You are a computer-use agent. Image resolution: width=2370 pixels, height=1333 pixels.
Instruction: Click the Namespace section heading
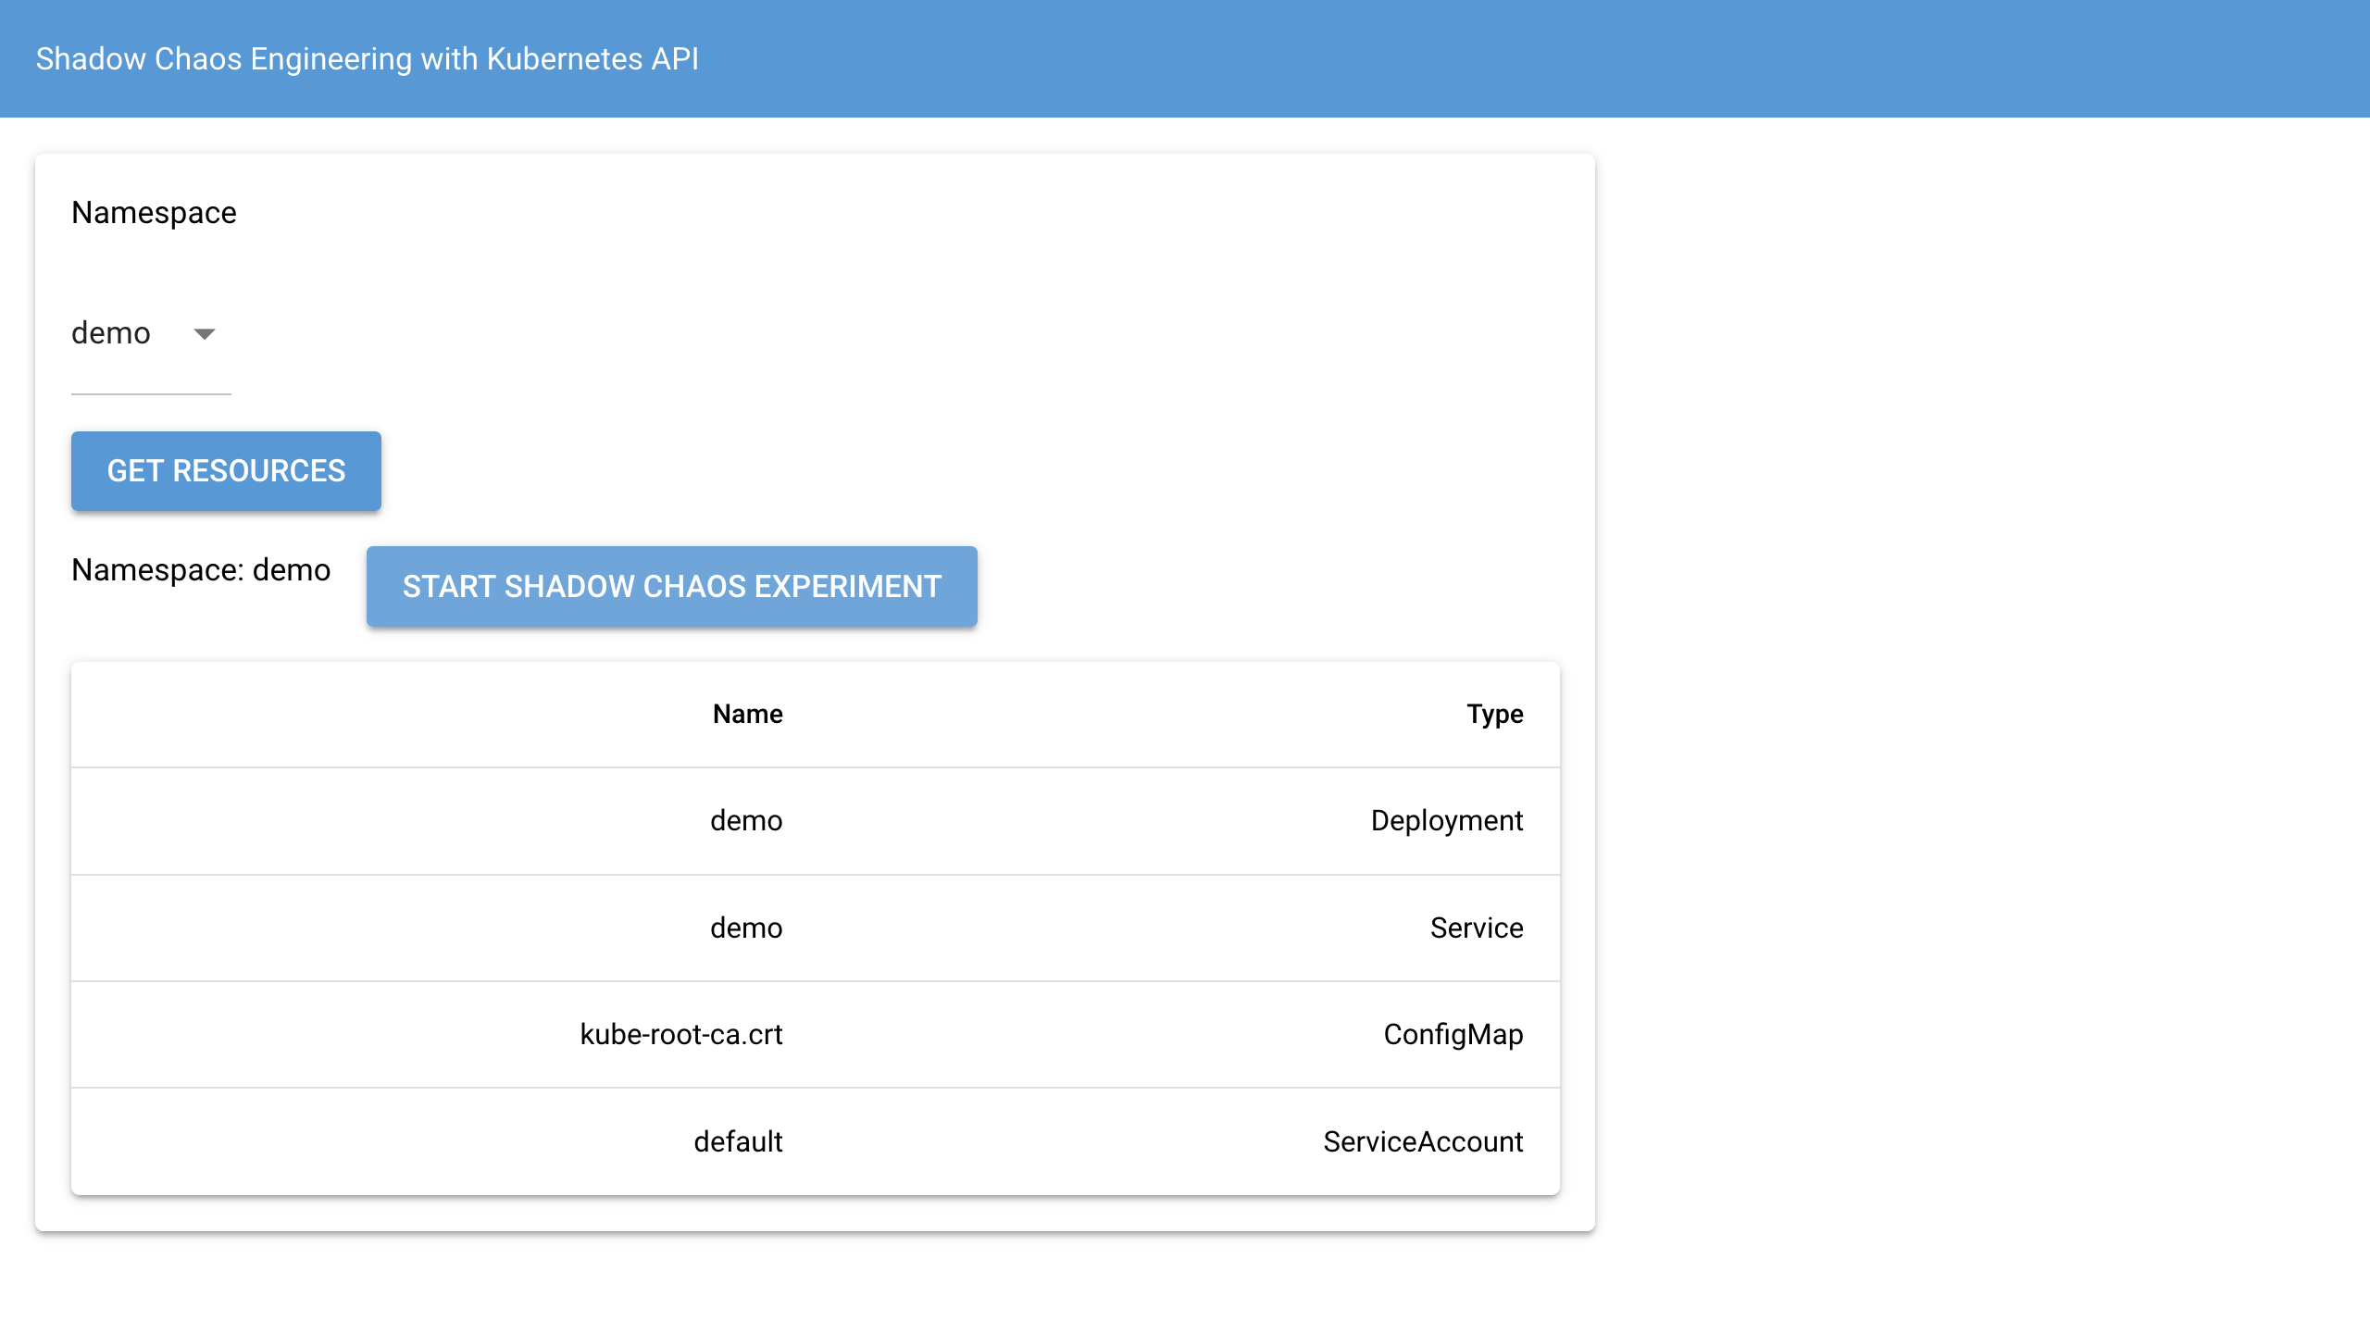[154, 213]
